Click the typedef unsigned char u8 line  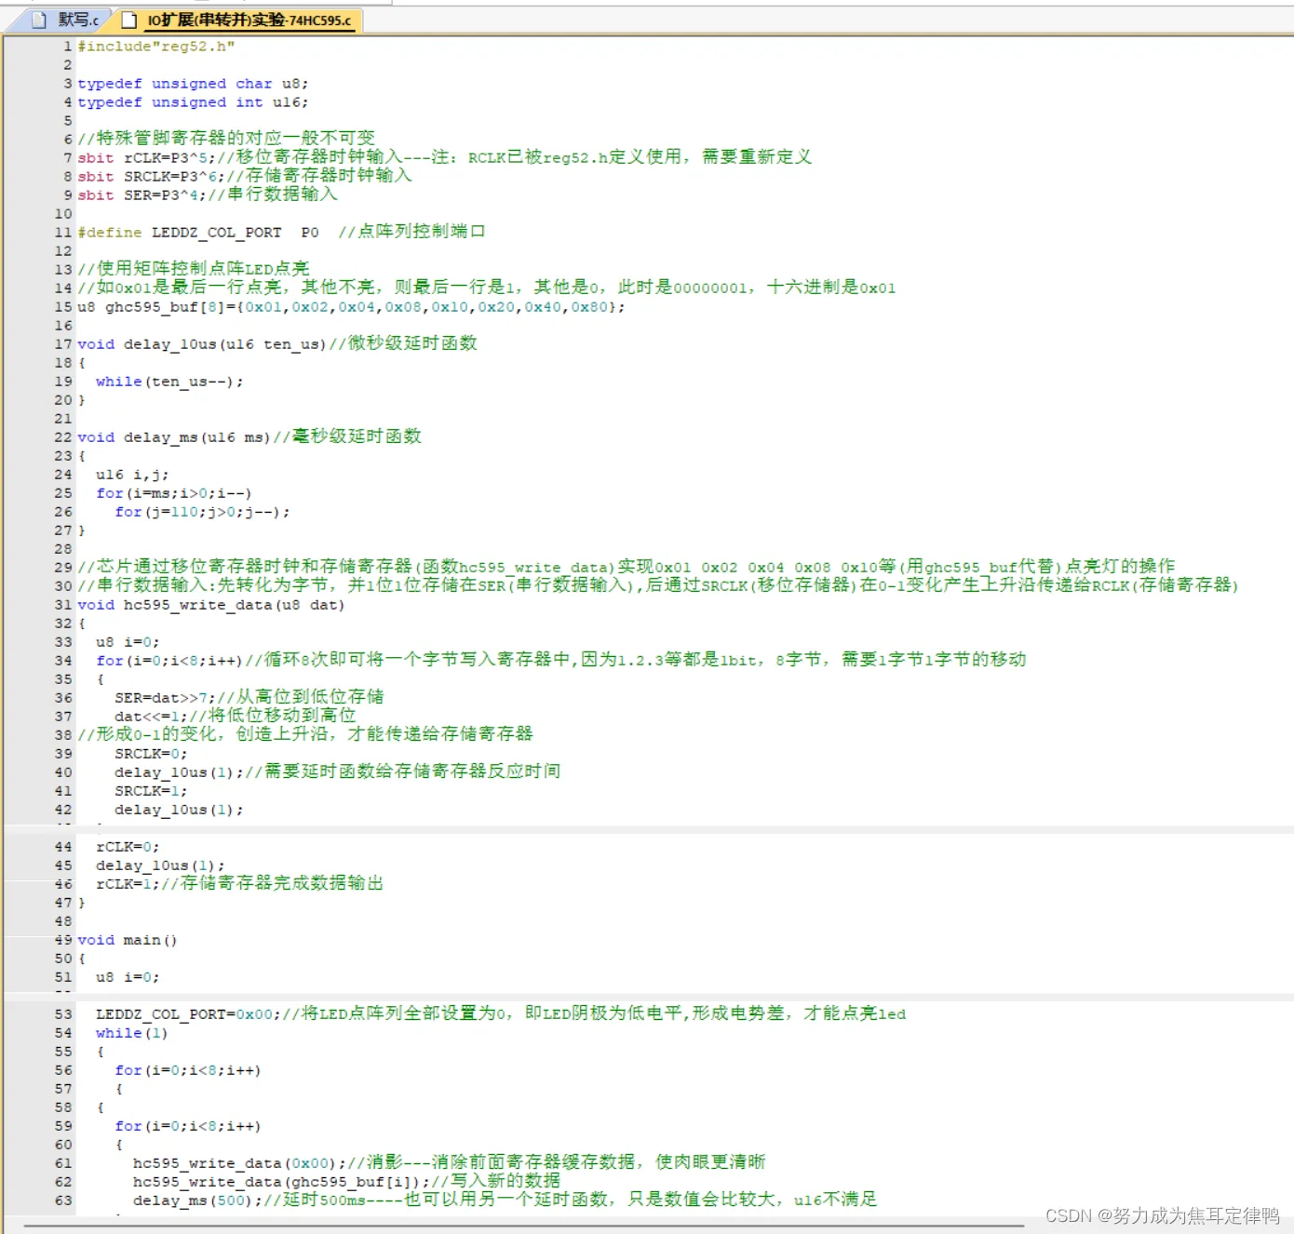point(193,84)
